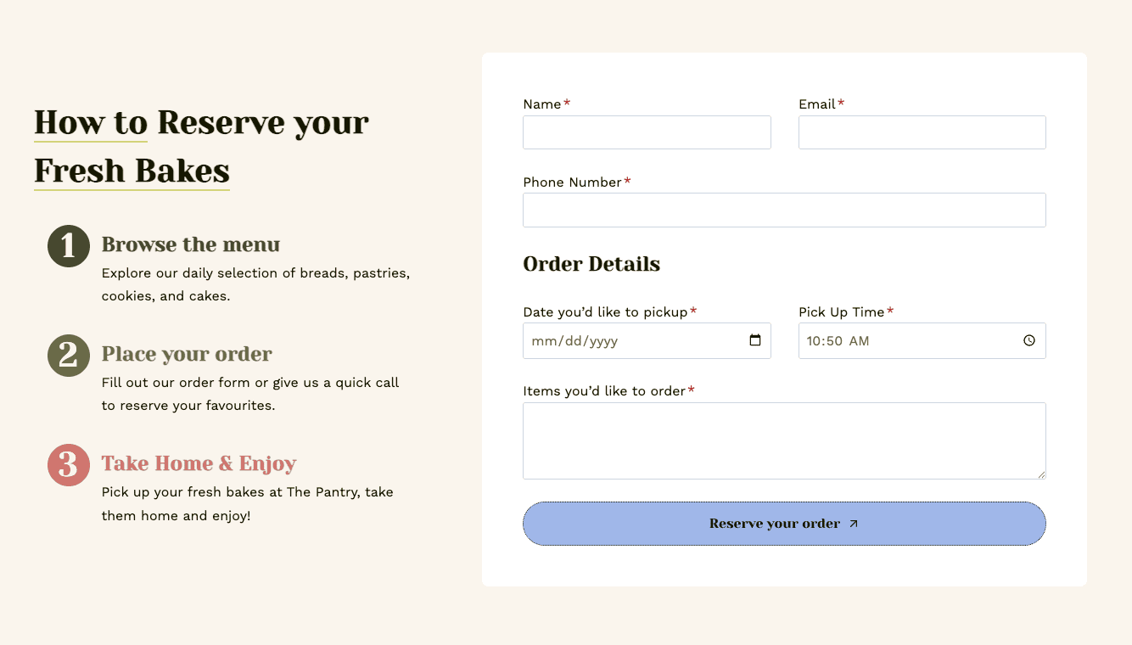Click the Take Home & Enjoy heading

[x=199, y=463]
